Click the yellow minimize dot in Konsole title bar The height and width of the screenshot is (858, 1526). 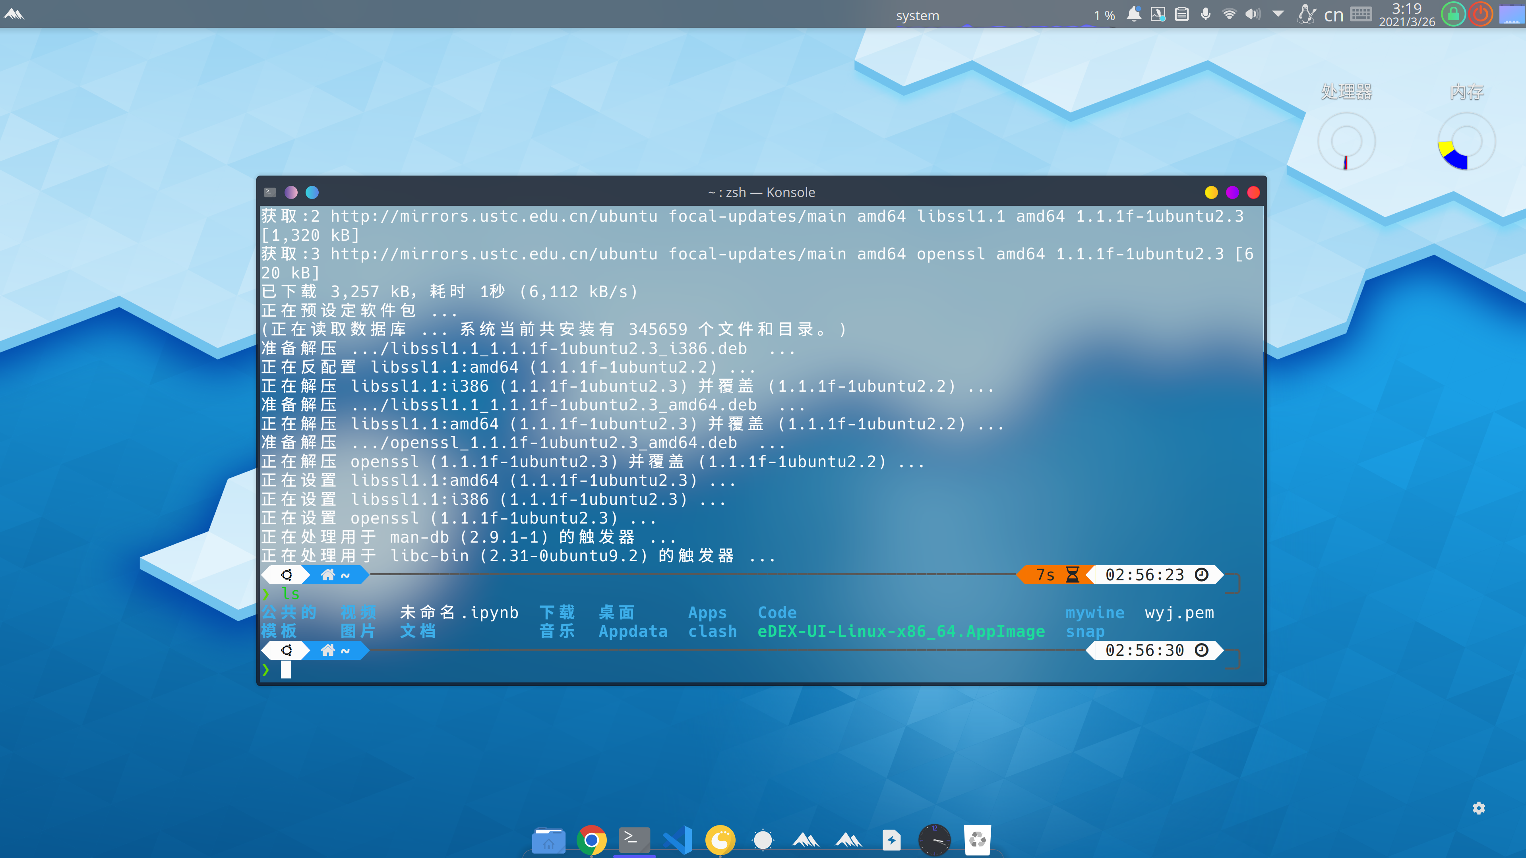coord(1211,192)
